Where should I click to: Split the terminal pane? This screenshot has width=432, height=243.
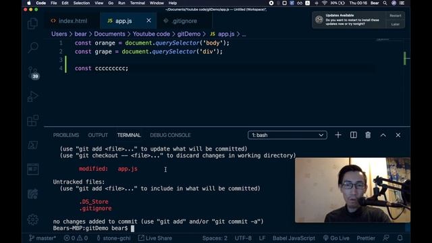point(354,135)
